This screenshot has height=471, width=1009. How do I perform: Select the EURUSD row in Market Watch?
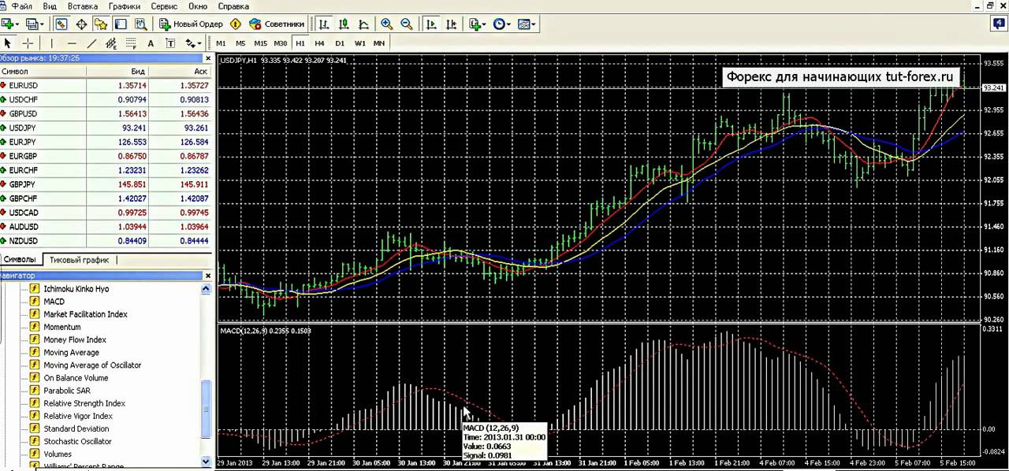tap(106, 85)
